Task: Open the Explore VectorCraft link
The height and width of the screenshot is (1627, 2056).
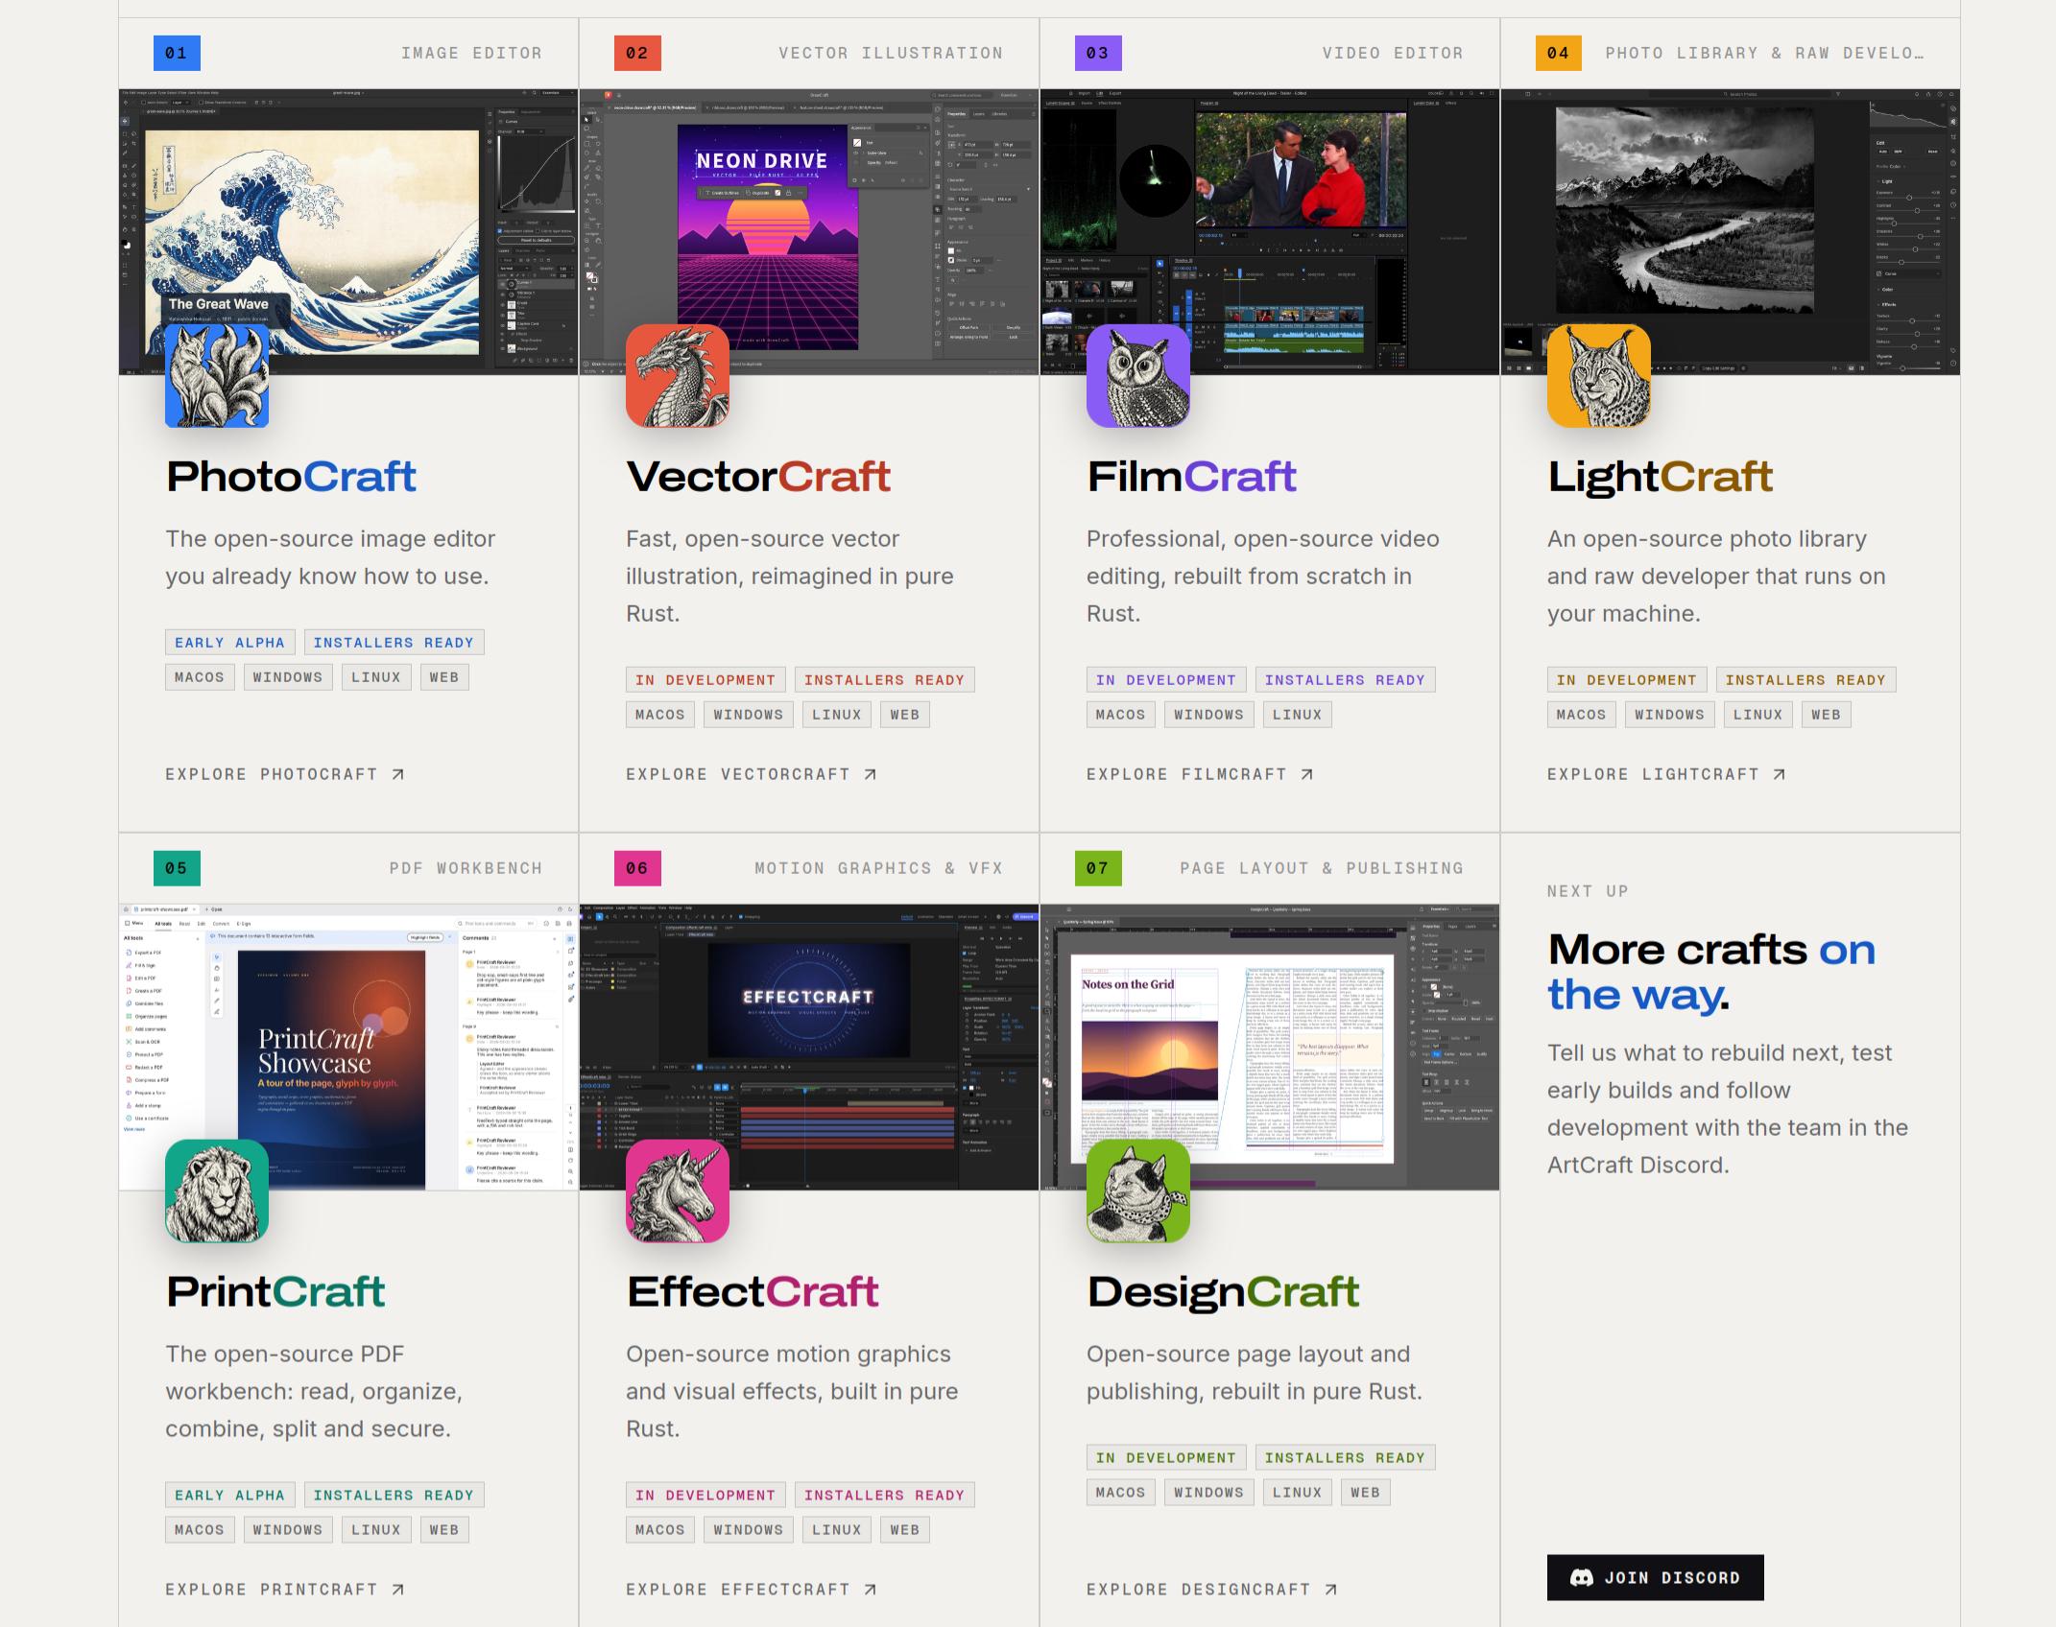Action: 752,774
